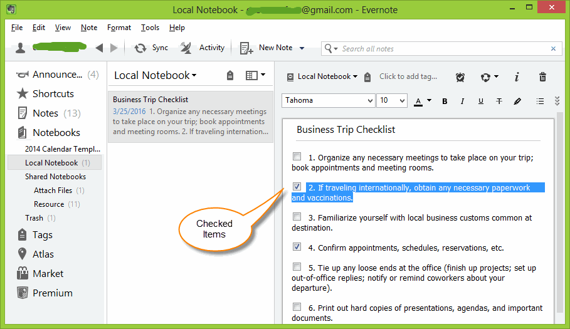
Task: Open Tags in the sidebar
Action: (x=35, y=235)
